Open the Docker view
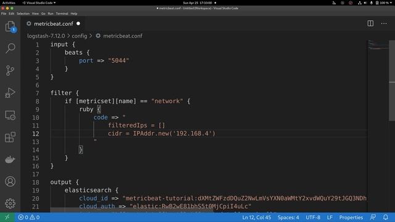395x222 pixels. [x=10, y=159]
